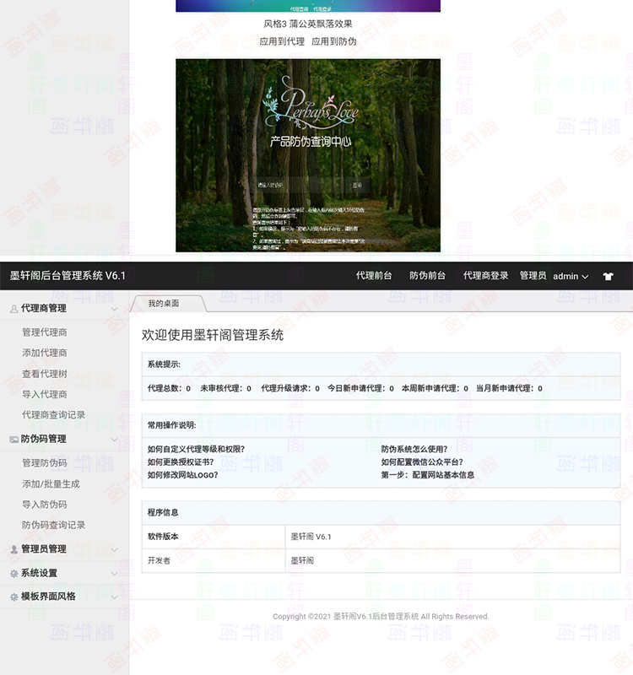Click the 系统设置 gear icon
Image resolution: width=633 pixels, height=675 pixels.
click(14, 574)
